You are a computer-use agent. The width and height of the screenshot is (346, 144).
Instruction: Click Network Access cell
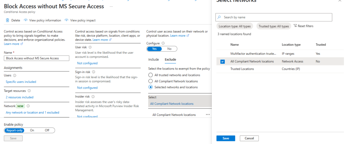[292, 61]
